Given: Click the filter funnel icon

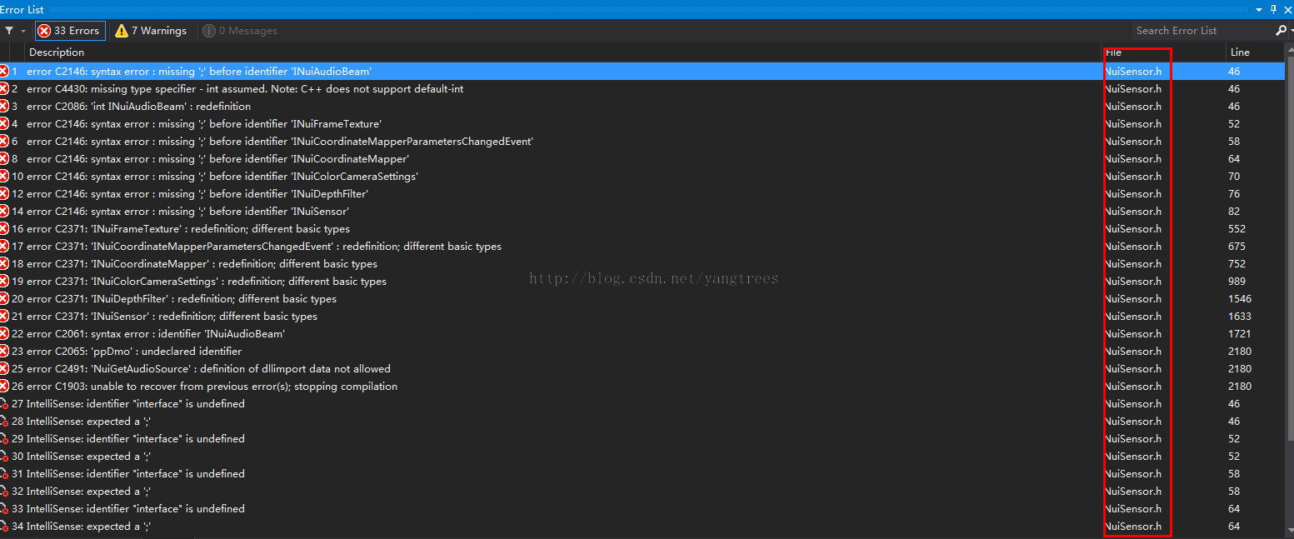Looking at the screenshot, I should click(9, 31).
